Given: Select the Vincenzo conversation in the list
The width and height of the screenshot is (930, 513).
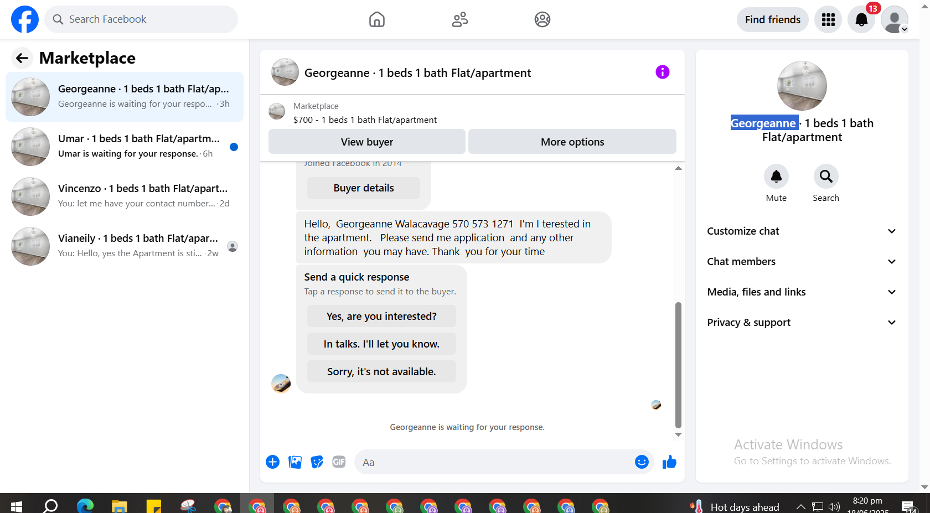Looking at the screenshot, I should pos(125,196).
